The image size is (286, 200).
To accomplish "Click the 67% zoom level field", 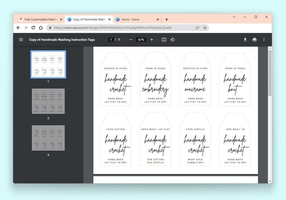I will coord(141,40).
